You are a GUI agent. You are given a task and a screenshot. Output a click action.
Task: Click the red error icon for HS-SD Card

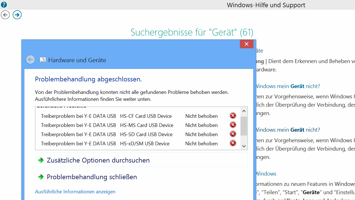[x=233, y=134]
